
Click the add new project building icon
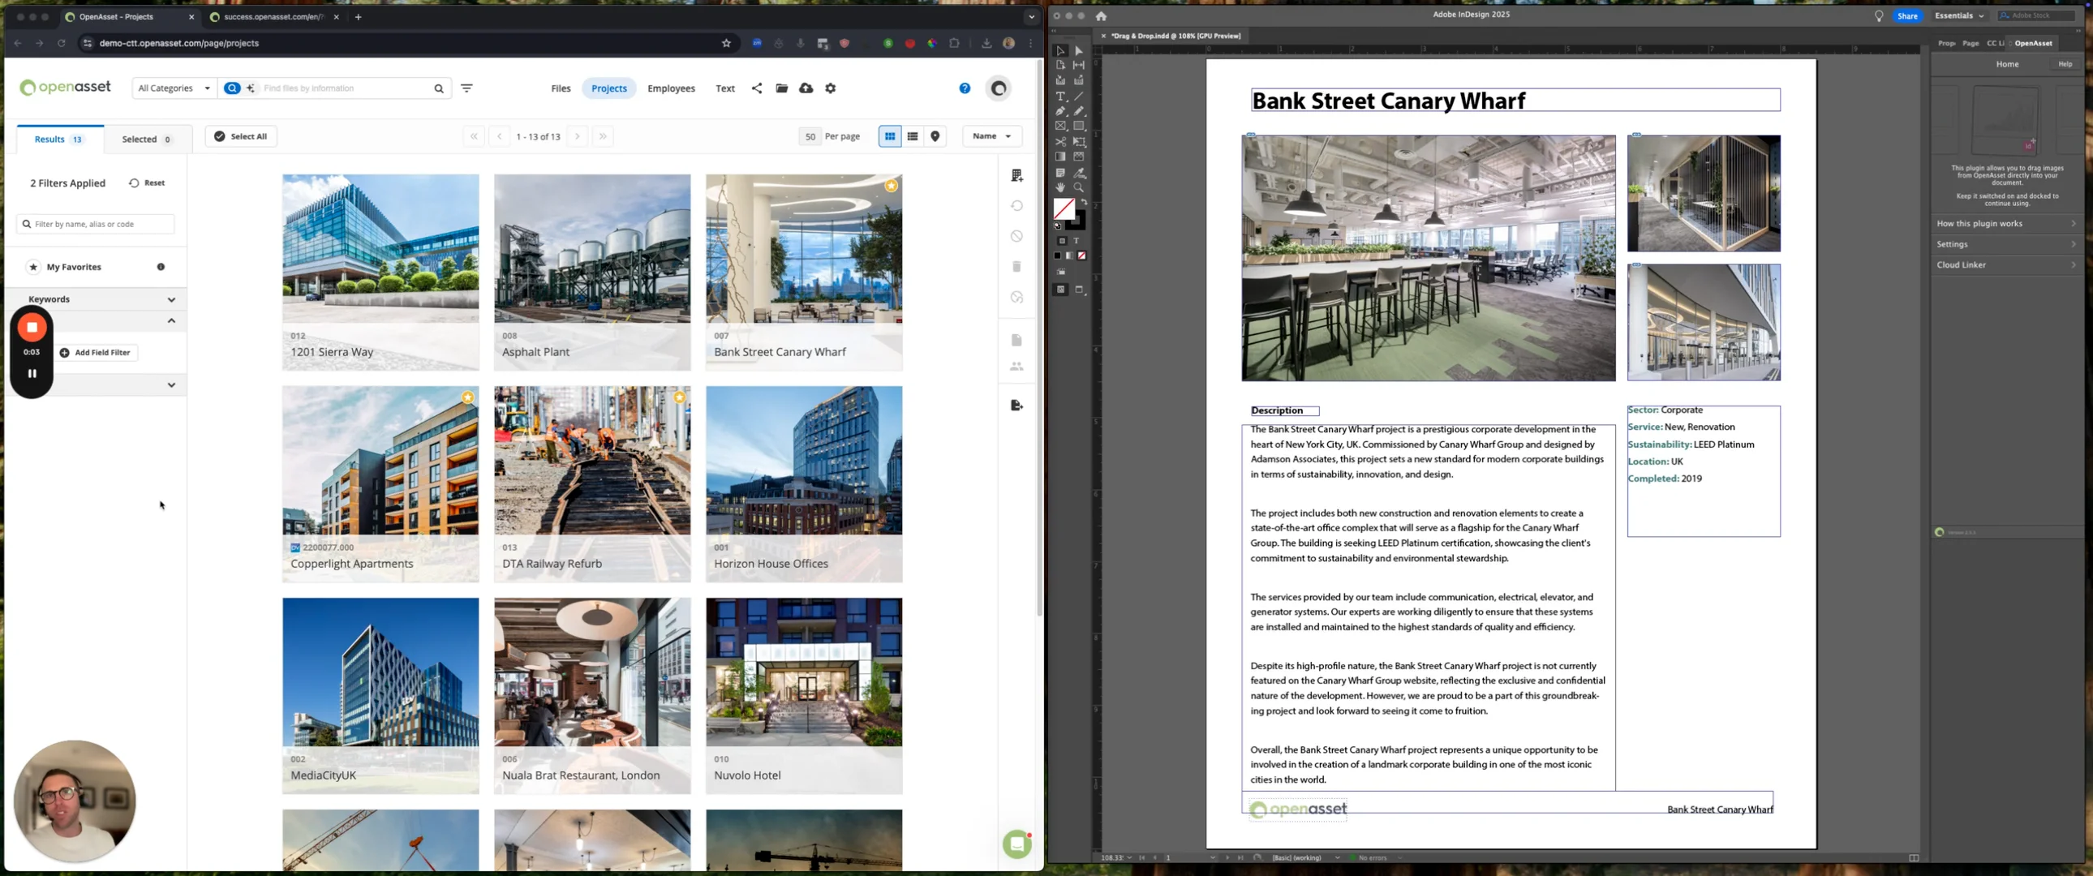click(x=1016, y=175)
